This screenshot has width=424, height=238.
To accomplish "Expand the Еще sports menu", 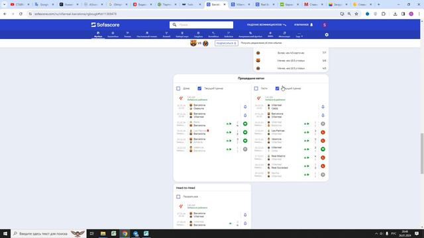I will (x=299, y=35).
